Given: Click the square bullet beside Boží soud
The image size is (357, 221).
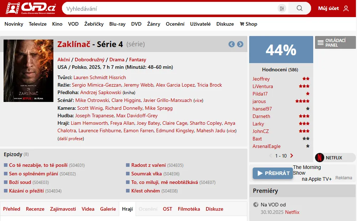Looking at the screenshot, I should click(5, 182).
